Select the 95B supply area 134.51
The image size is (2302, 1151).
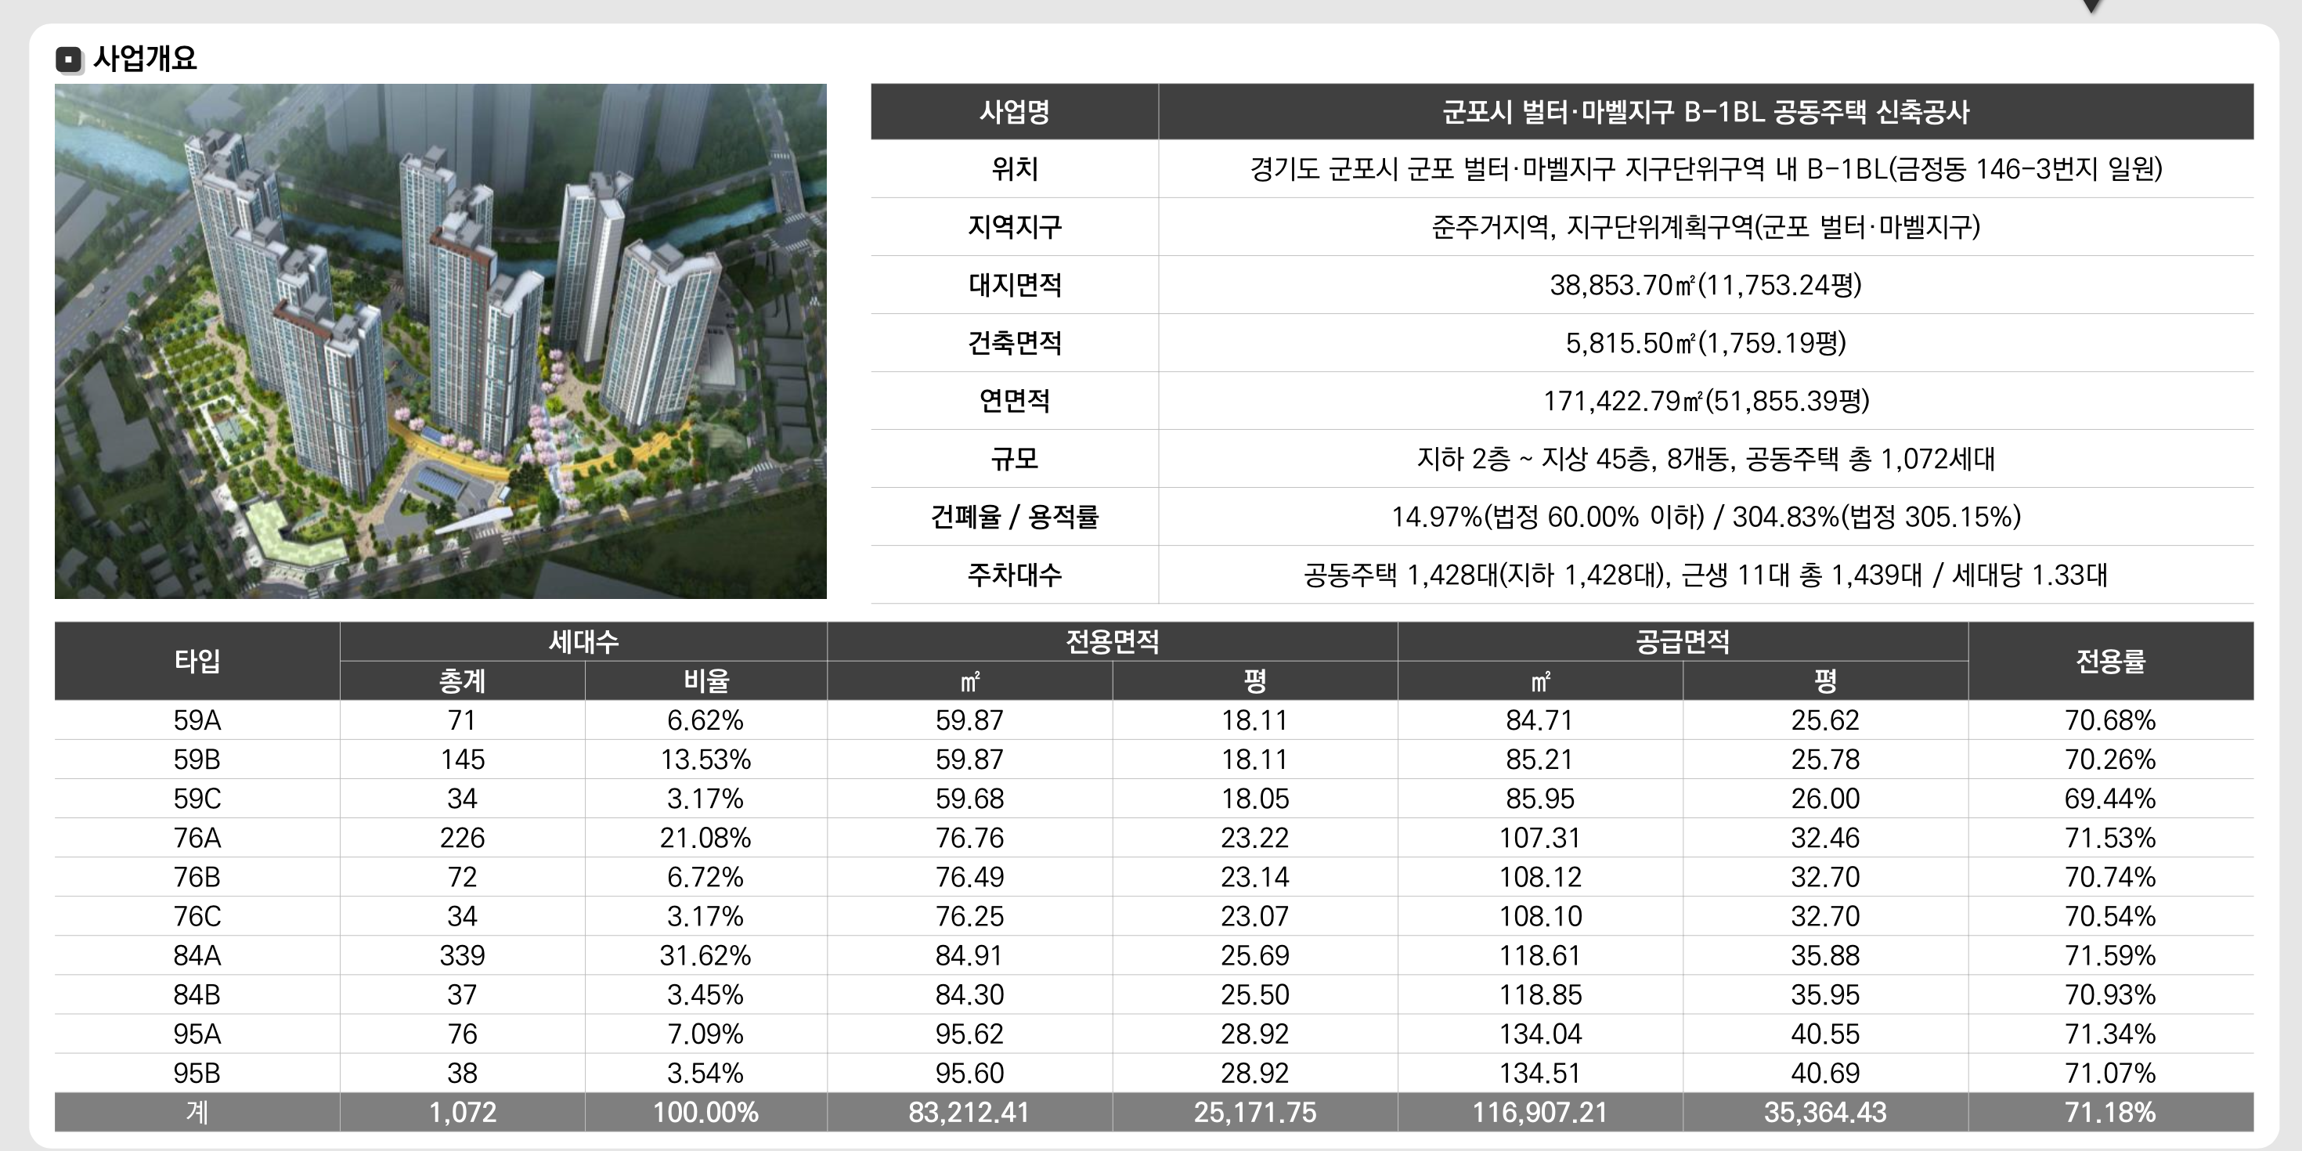click(1539, 1073)
